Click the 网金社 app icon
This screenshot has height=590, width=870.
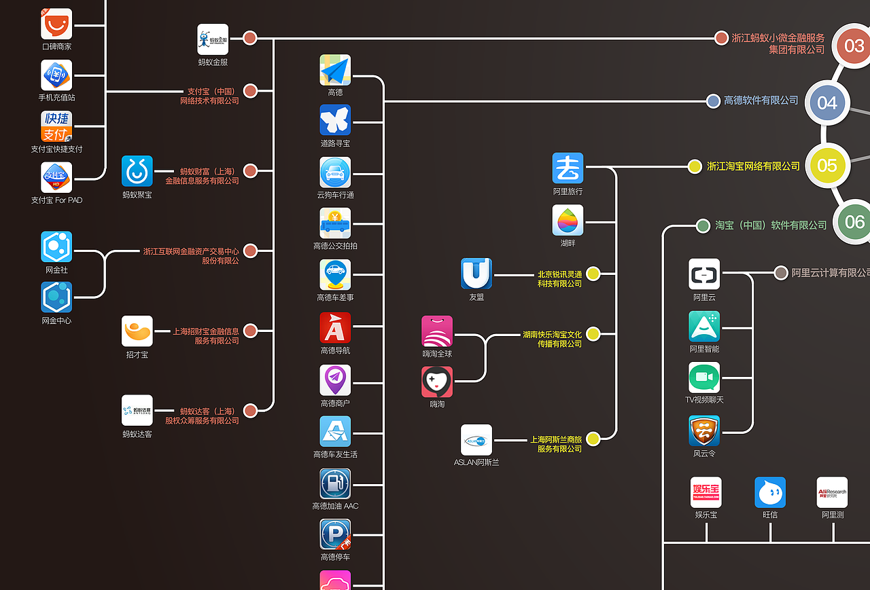(56, 247)
